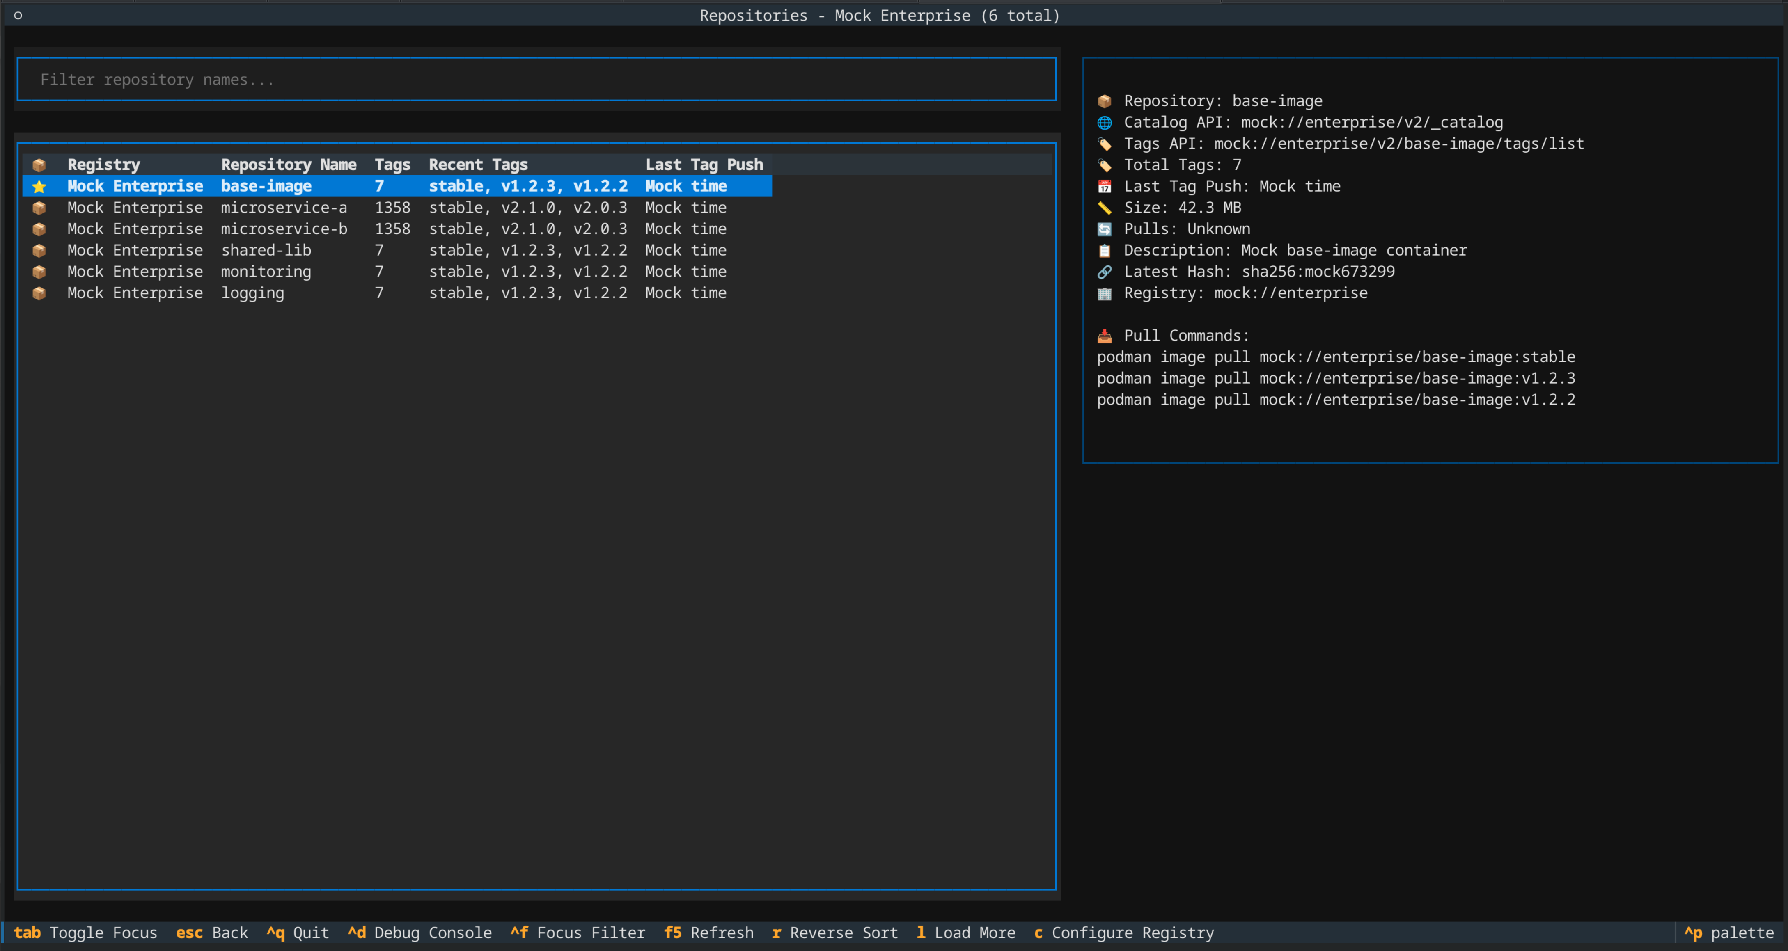1788x951 pixels.
Task: Click Load More in the status bar
Action: click(x=965, y=933)
